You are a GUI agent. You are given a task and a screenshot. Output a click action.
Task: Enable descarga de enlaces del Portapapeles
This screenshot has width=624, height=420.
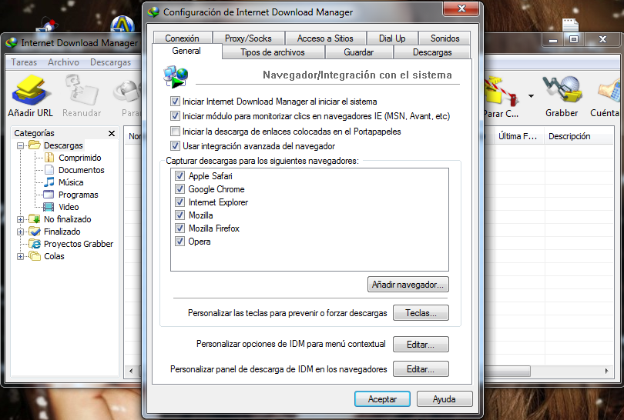[175, 131]
